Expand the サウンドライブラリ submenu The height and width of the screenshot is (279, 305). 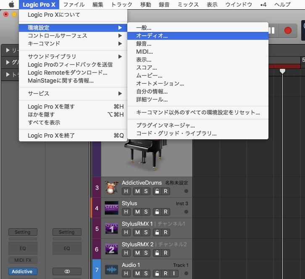(x=73, y=57)
